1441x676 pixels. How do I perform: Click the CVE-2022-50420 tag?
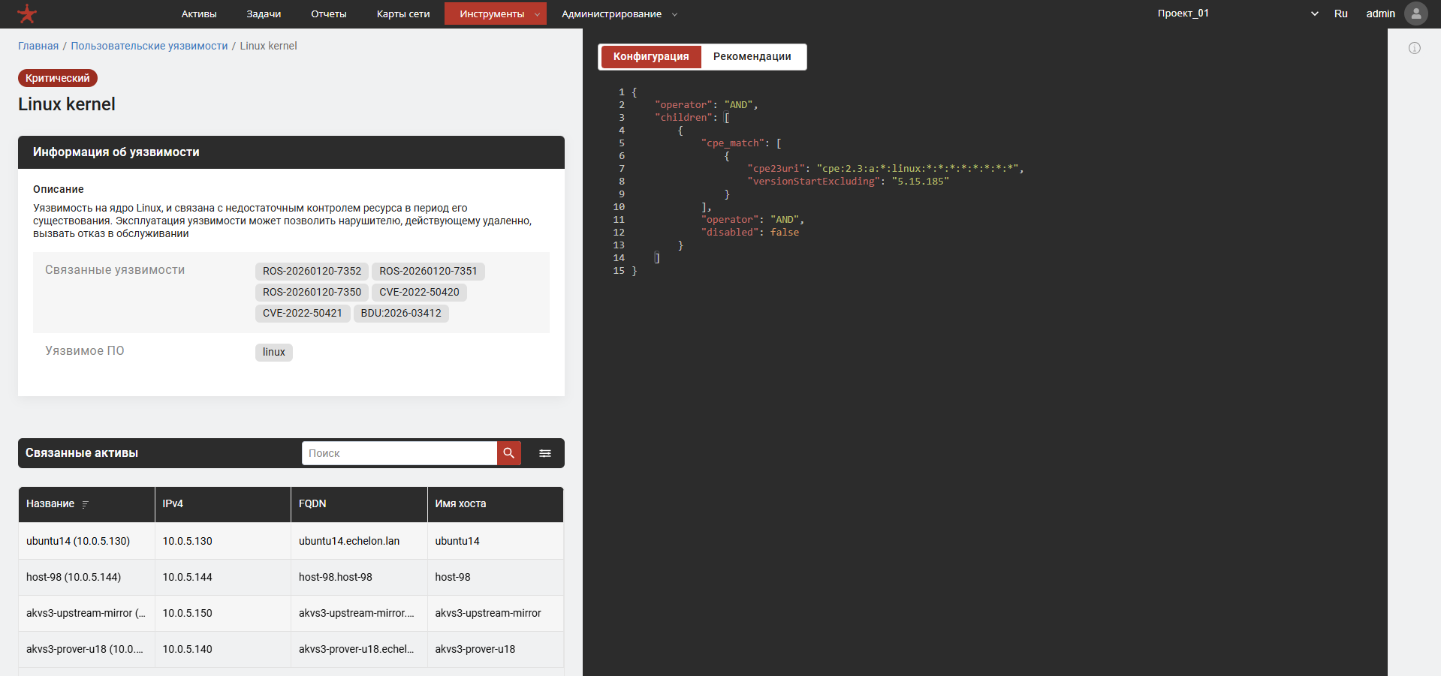(419, 292)
